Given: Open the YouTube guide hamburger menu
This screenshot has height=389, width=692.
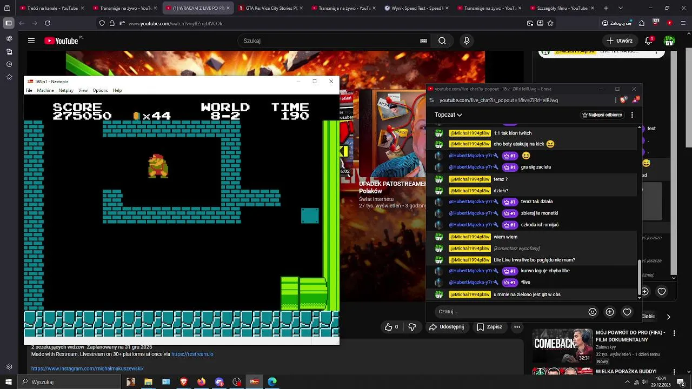Looking at the screenshot, I should (x=31, y=41).
